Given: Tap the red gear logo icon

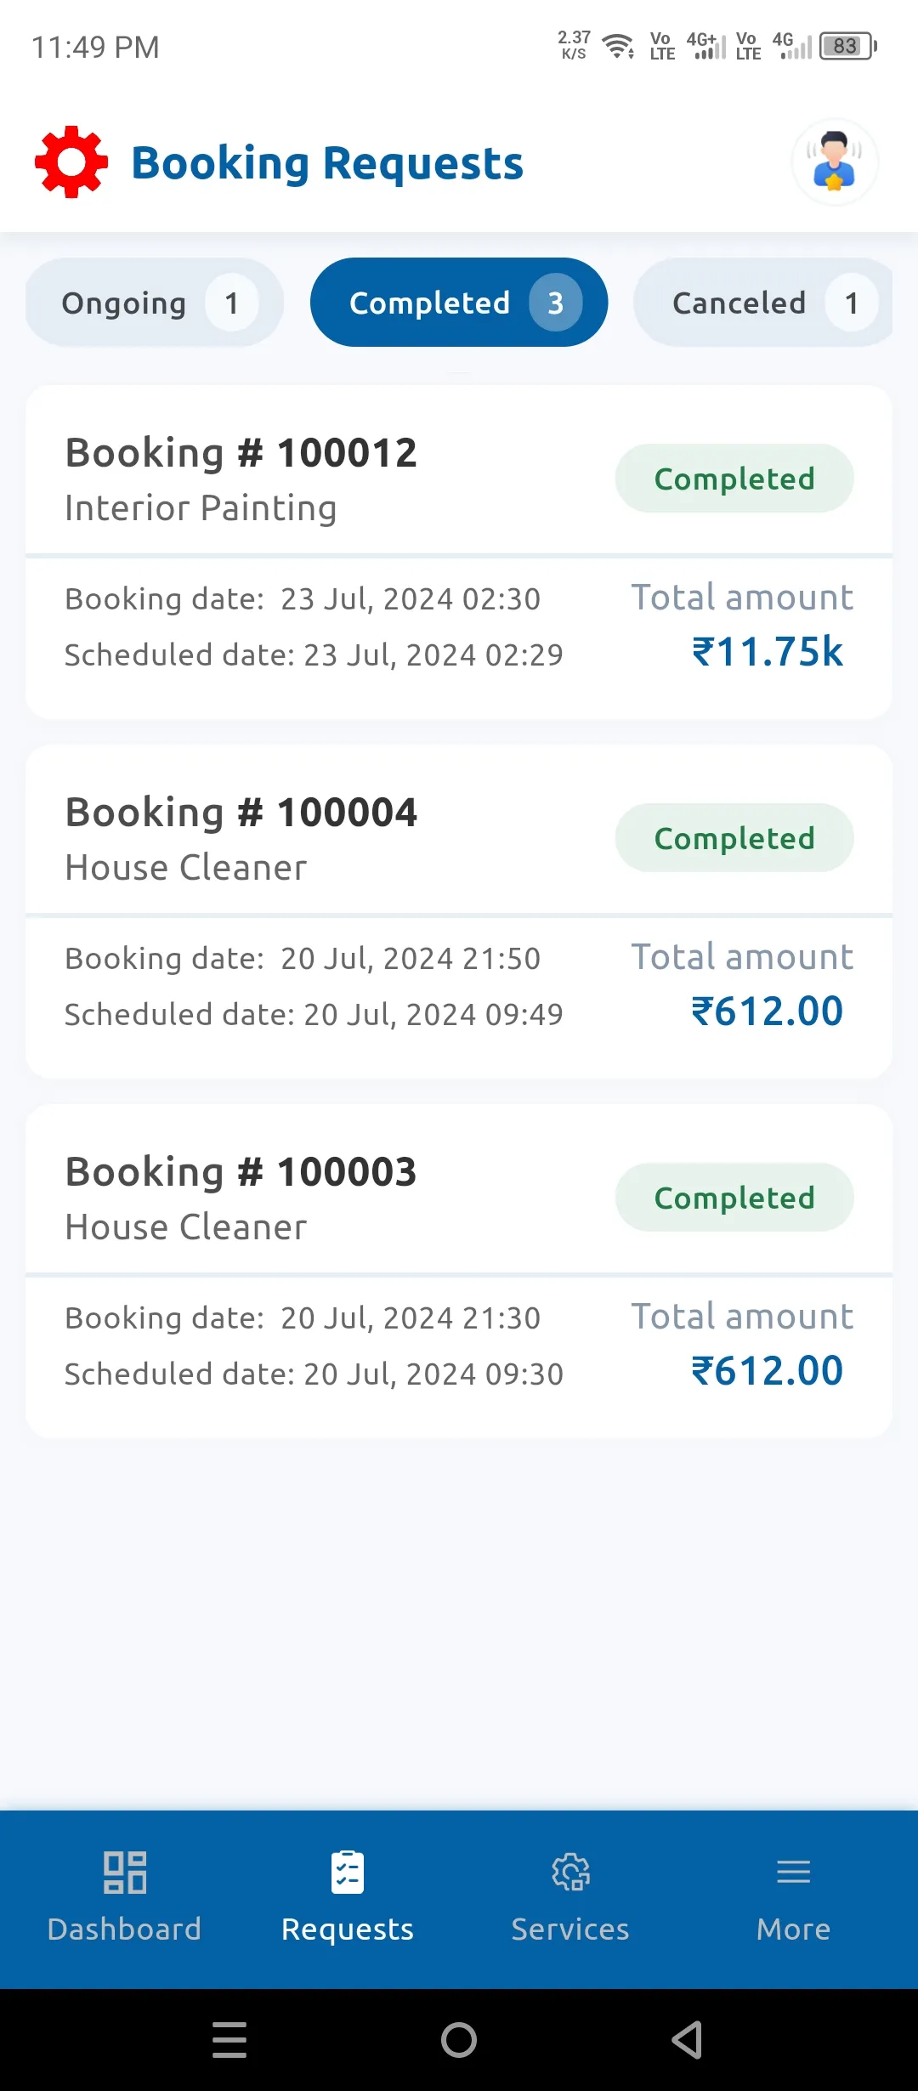Looking at the screenshot, I should click(x=71, y=162).
